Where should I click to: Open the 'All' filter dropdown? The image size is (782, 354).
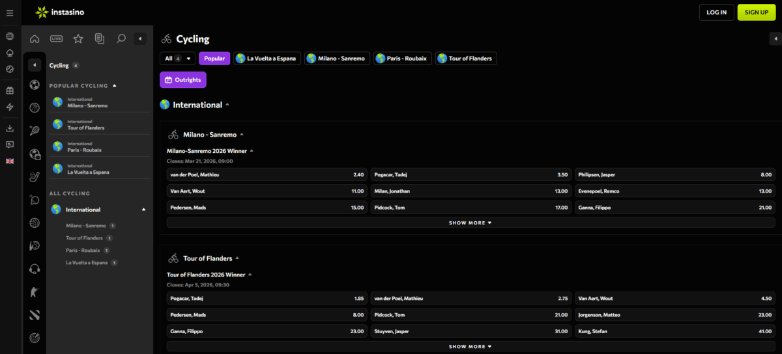click(x=177, y=59)
